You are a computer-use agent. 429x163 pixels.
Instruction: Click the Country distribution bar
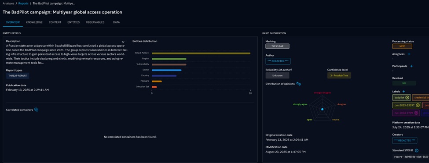(164, 76)
